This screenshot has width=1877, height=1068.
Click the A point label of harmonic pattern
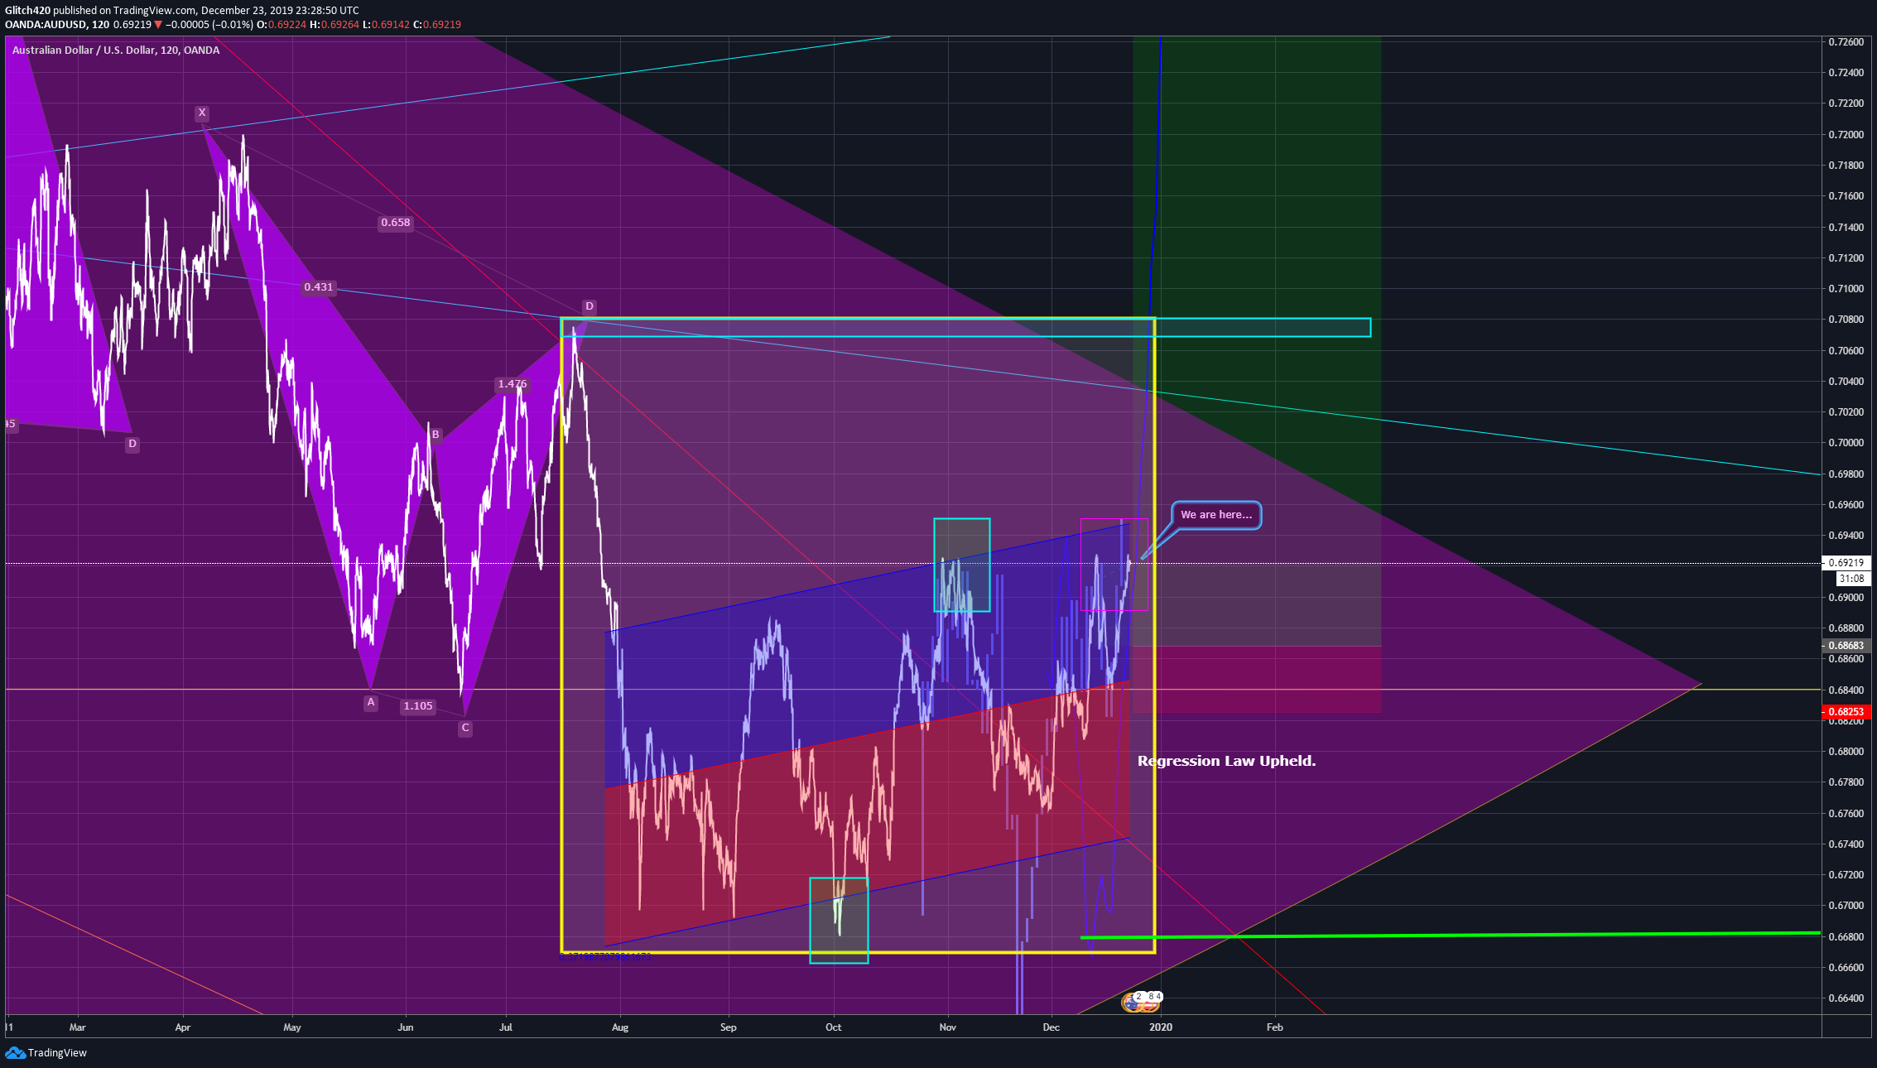click(371, 702)
